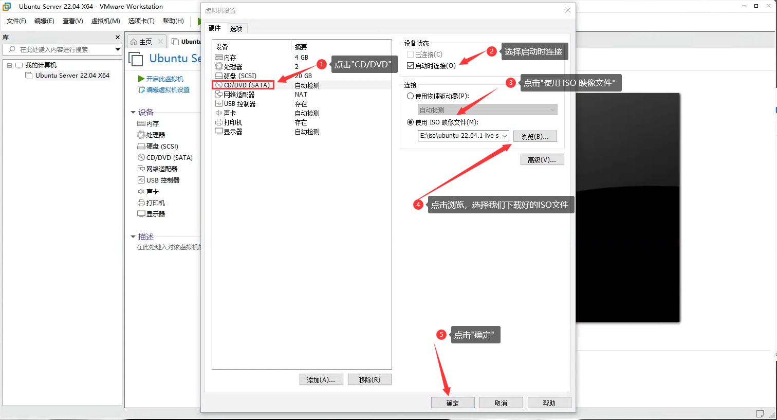Screen dimensions: 777x420
Task: Click the 内存 icon in the main window's device list
Action: pos(141,123)
